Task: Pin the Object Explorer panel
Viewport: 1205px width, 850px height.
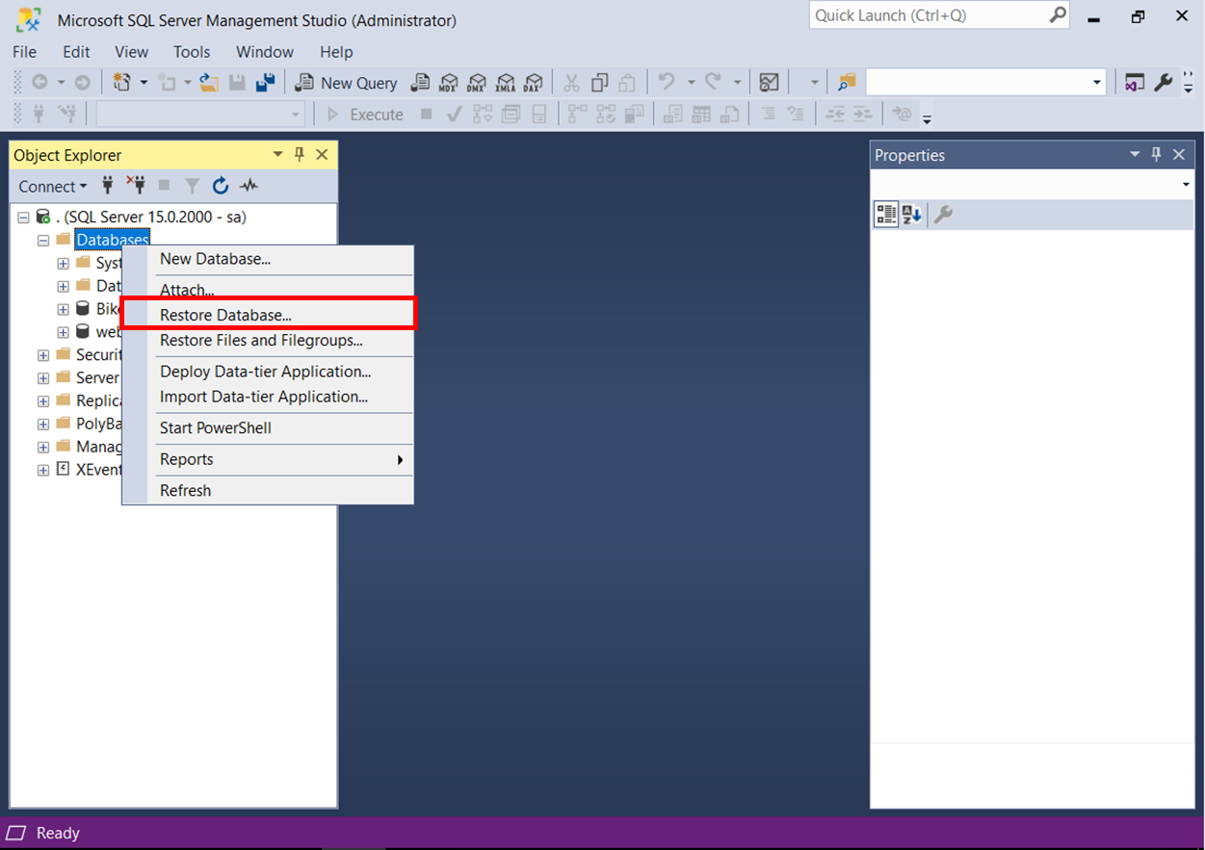Action: pos(300,154)
